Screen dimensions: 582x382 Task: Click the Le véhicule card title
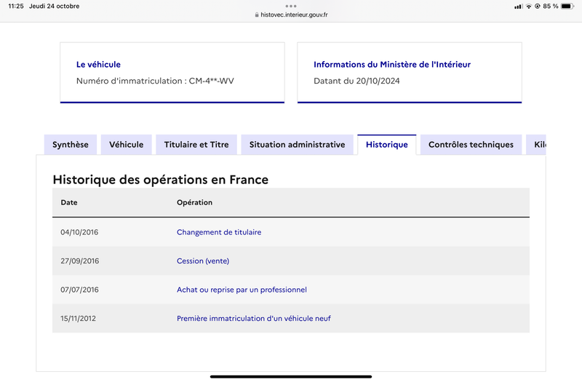(x=98, y=64)
